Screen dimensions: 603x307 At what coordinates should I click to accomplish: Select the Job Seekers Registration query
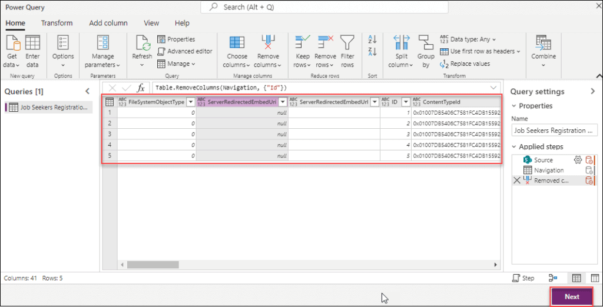pyautogui.click(x=49, y=107)
